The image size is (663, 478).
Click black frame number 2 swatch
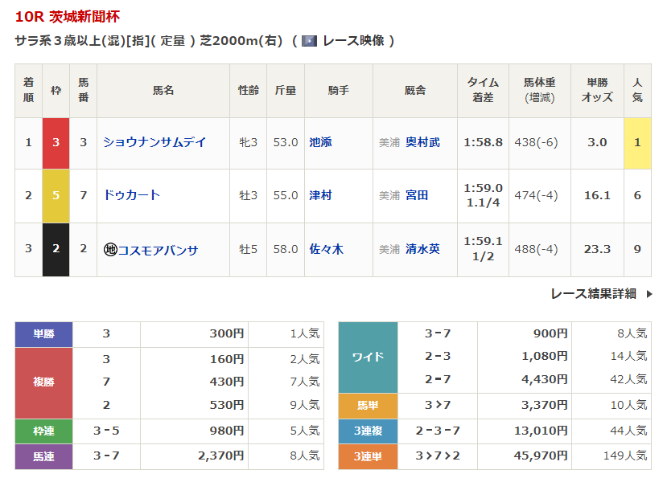56,250
